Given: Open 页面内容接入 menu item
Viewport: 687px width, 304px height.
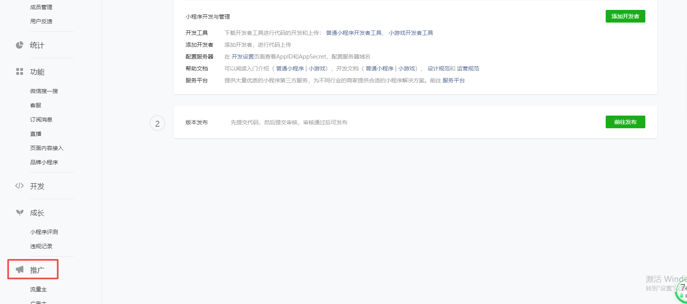Looking at the screenshot, I should pos(47,148).
